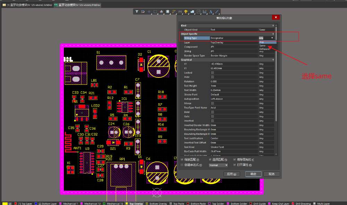
Task: Click the LS layer set button in the layer bar
Action: point(10,204)
